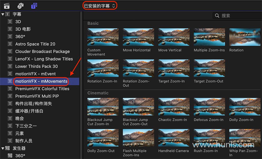The height and width of the screenshot is (159, 262).
Task: Click the title icon beside motionVFX - mEvent
Action: click(x=10, y=74)
